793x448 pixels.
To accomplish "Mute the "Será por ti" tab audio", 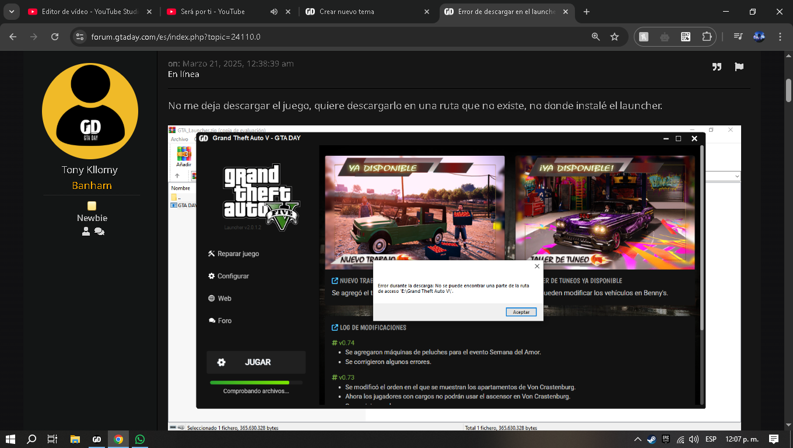I will pos(274,12).
